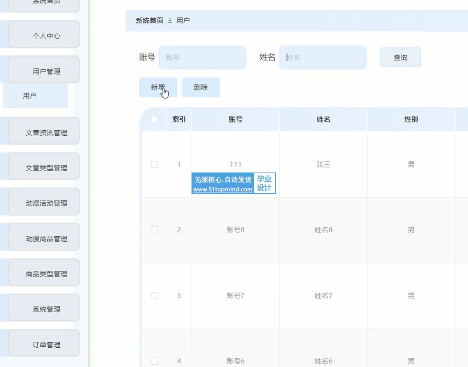This screenshot has height=367, width=468.
Task: Focus the 姓名 search input field
Action: coord(323,57)
